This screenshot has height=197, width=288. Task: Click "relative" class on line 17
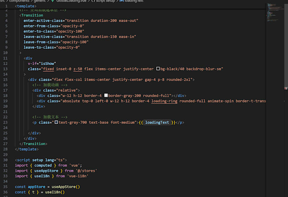[68, 90]
